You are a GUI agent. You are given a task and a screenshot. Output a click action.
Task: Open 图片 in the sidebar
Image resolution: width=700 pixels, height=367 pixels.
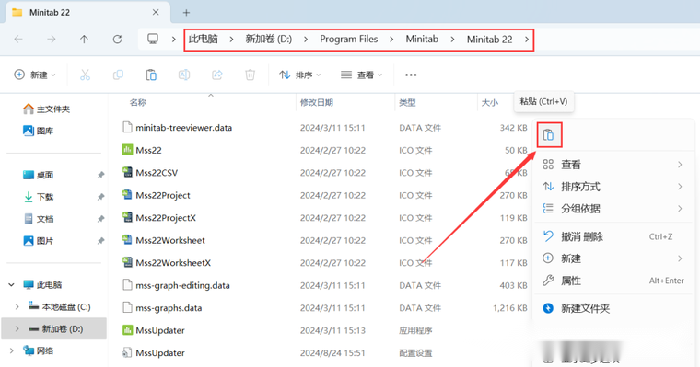pos(39,241)
